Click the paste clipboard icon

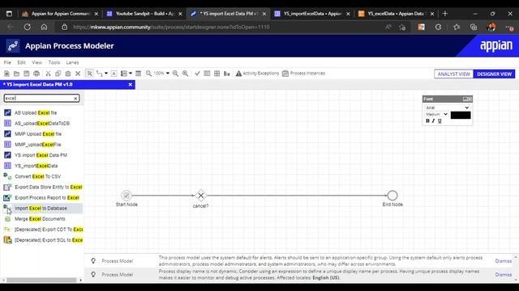(x=68, y=74)
